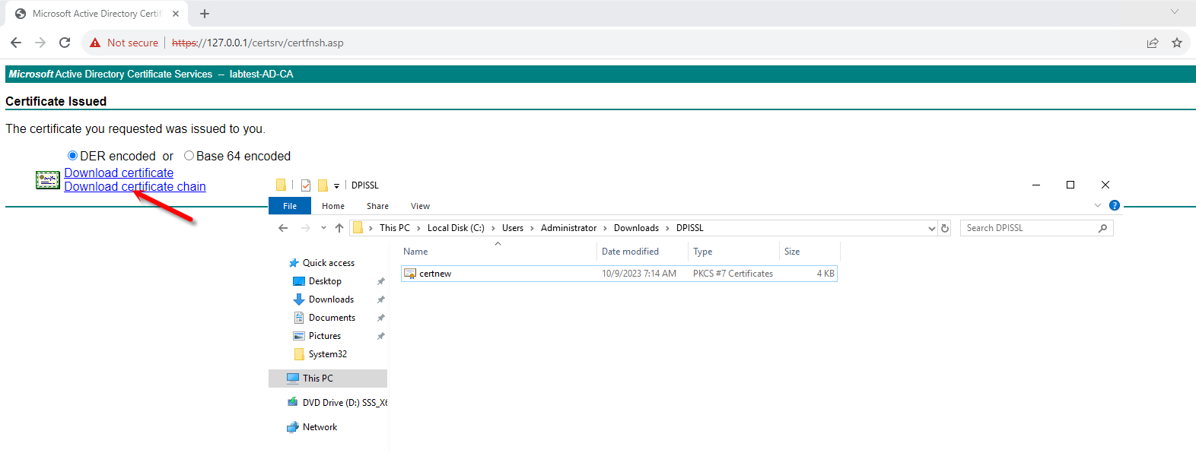Open recent locations dropdown arrow
This screenshot has height=453, width=1196.
(x=323, y=228)
